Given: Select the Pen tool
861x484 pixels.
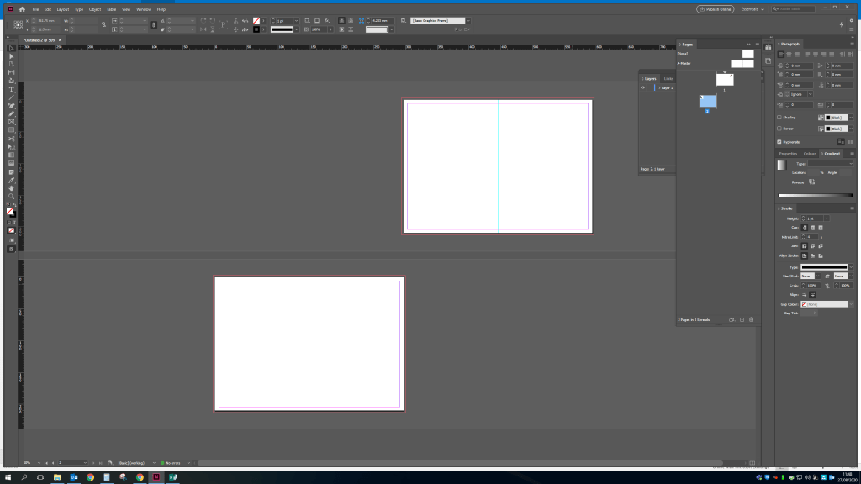Looking at the screenshot, I should tap(11, 105).
